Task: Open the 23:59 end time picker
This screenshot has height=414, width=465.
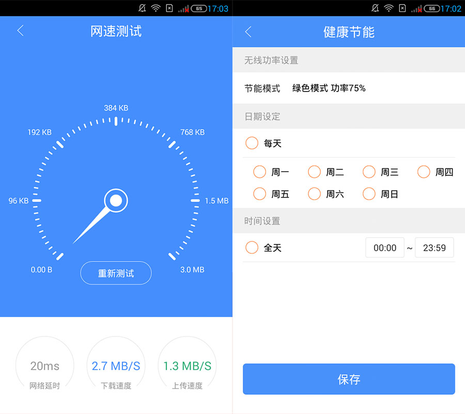Action: pyautogui.click(x=434, y=248)
